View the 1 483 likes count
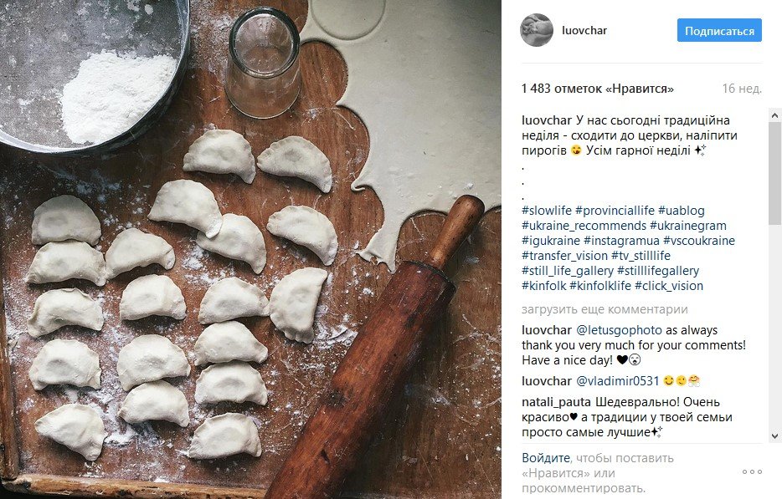Screen dimensions: 782x499 tap(597, 89)
